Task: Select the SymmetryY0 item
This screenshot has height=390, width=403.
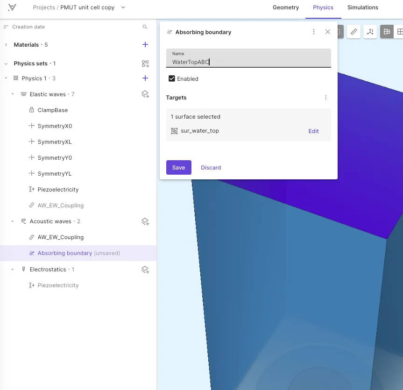Action: 55,158
